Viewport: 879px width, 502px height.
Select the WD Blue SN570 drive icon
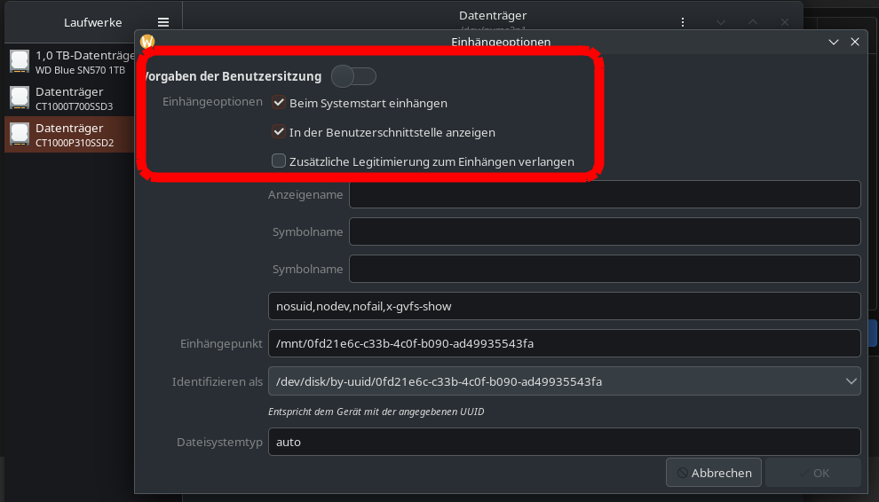pyautogui.click(x=20, y=61)
